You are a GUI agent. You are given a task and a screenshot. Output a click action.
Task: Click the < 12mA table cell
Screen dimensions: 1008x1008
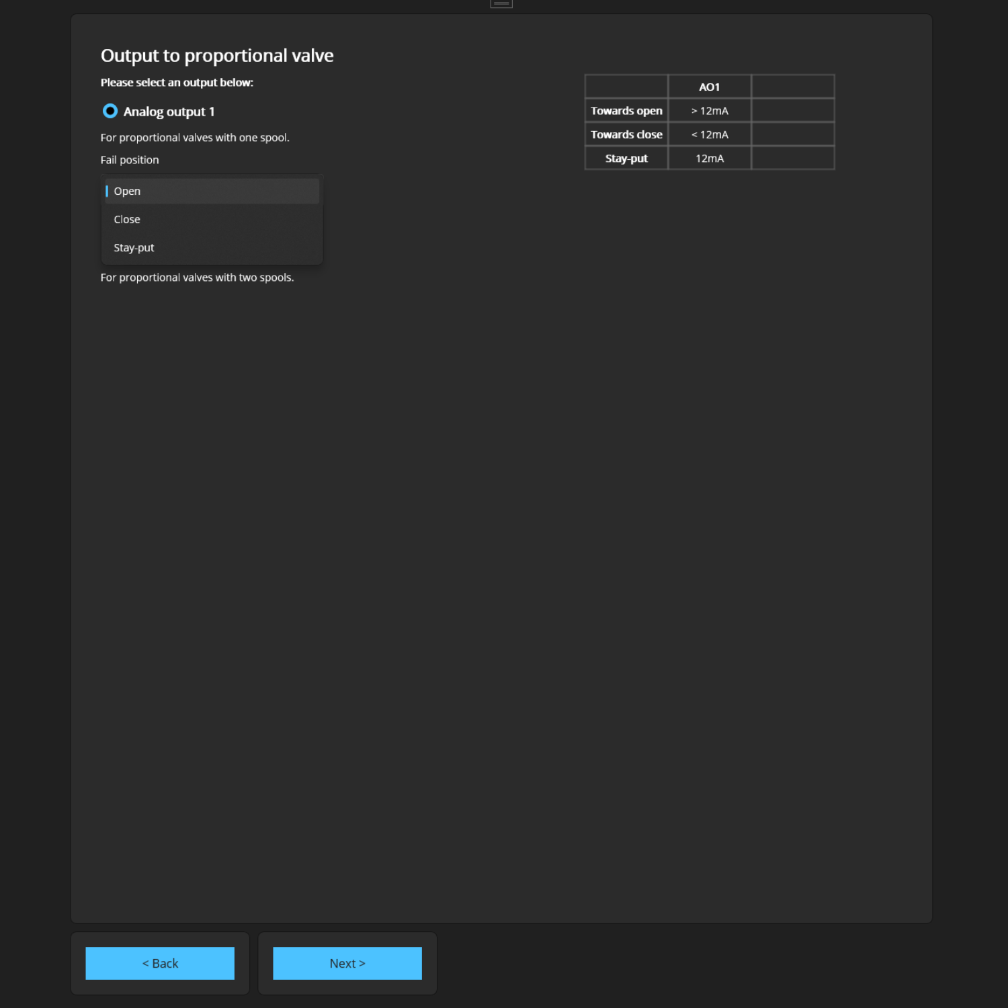[709, 134]
